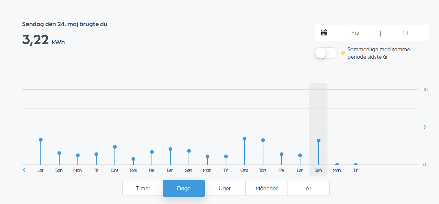Select the lowest Tors data point
Viewport: 439px width, 204px height.
pyautogui.click(x=133, y=159)
